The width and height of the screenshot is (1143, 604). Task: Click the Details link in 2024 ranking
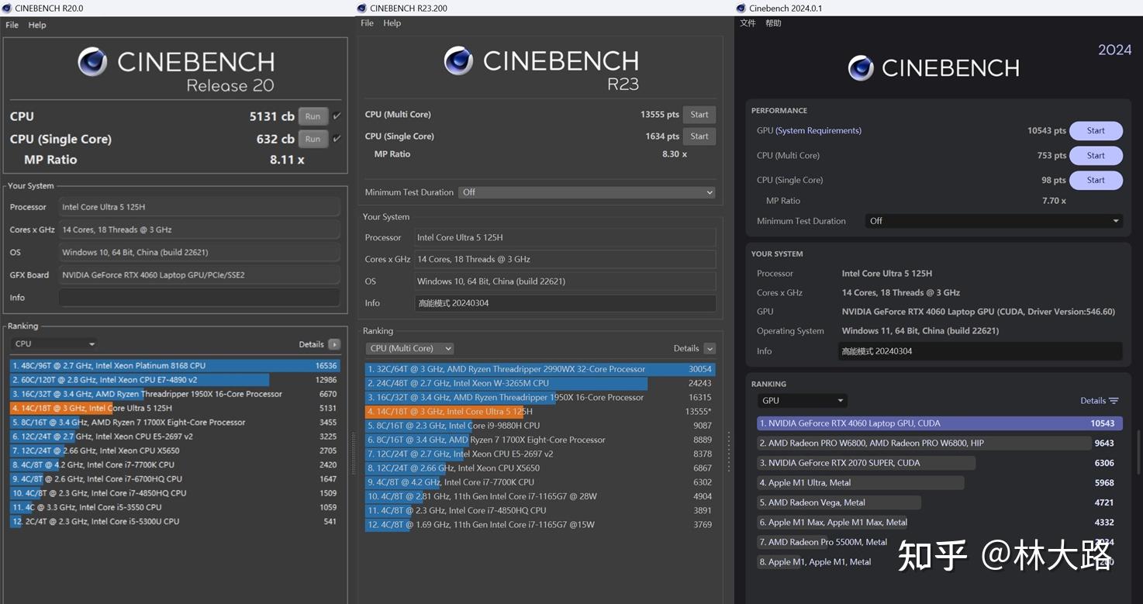1093,401
